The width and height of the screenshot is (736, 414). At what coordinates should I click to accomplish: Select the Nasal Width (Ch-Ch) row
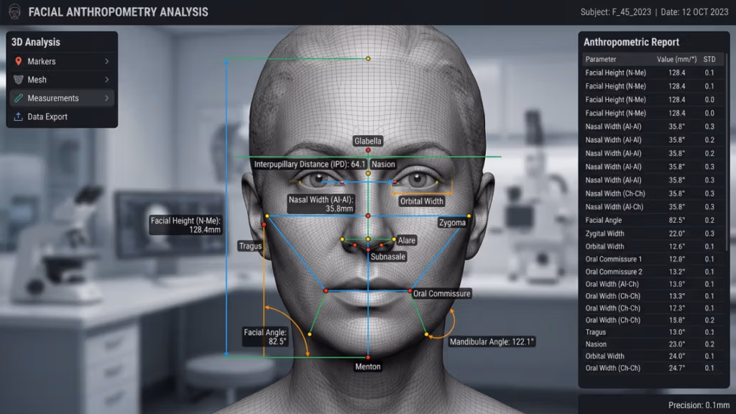click(x=653, y=193)
